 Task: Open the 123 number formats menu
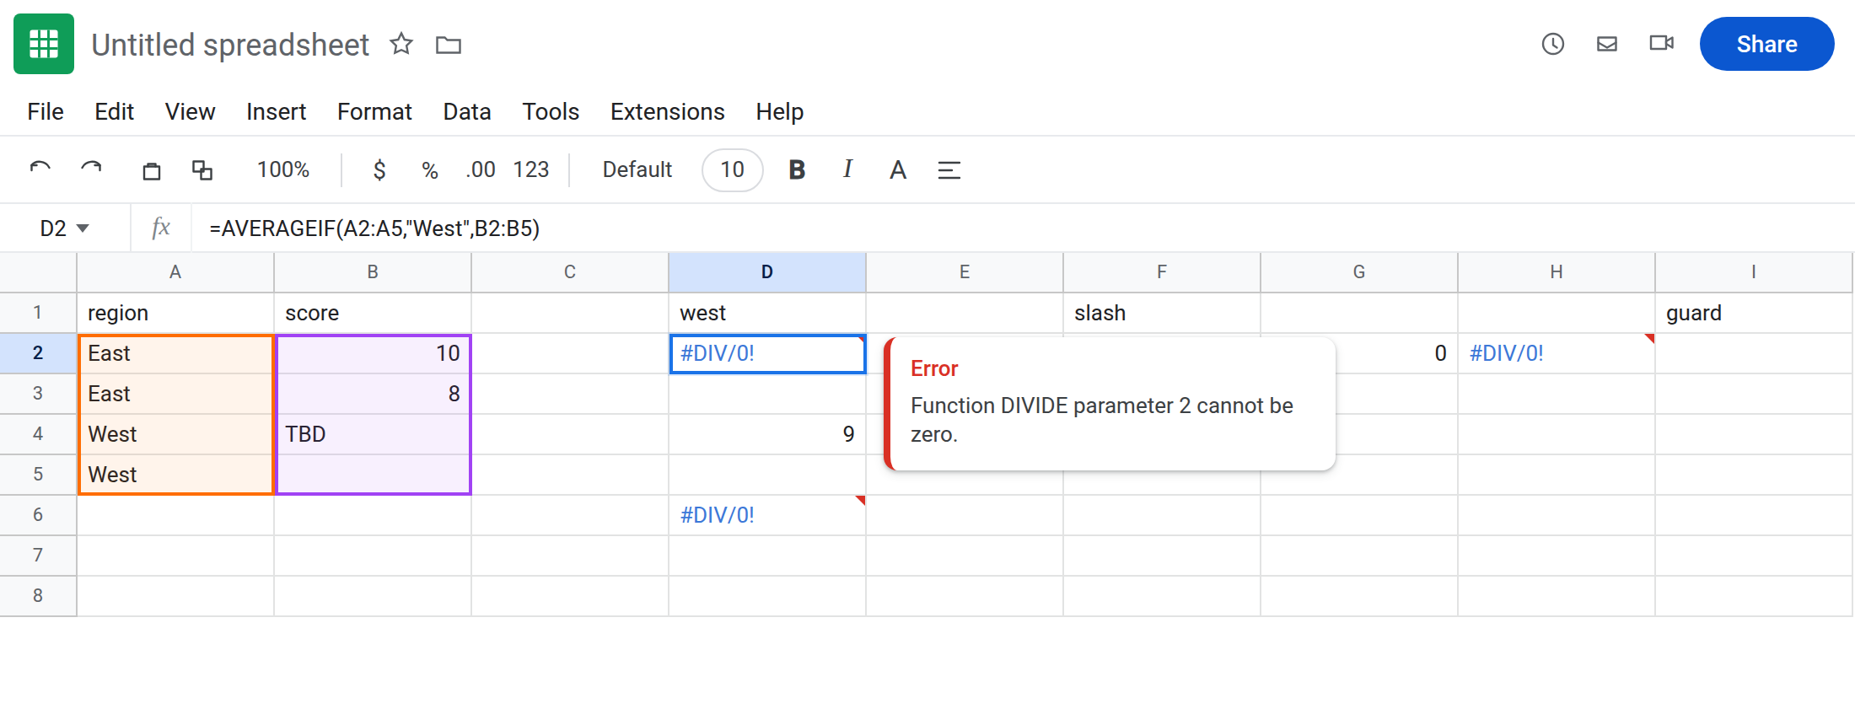click(x=531, y=170)
